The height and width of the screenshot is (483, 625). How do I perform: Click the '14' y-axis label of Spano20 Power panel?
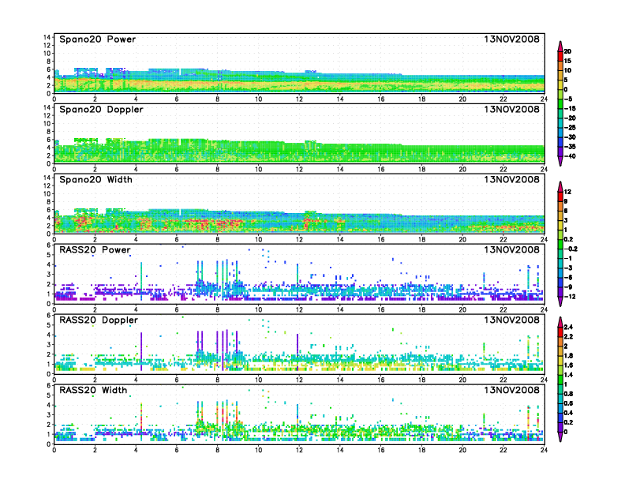(47, 37)
